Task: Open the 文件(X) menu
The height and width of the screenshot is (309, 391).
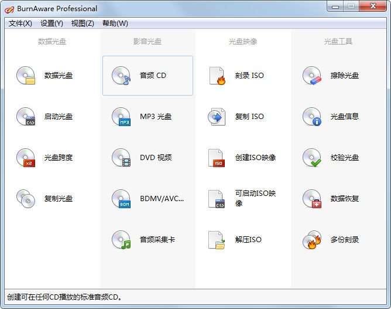Action: (x=20, y=23)
